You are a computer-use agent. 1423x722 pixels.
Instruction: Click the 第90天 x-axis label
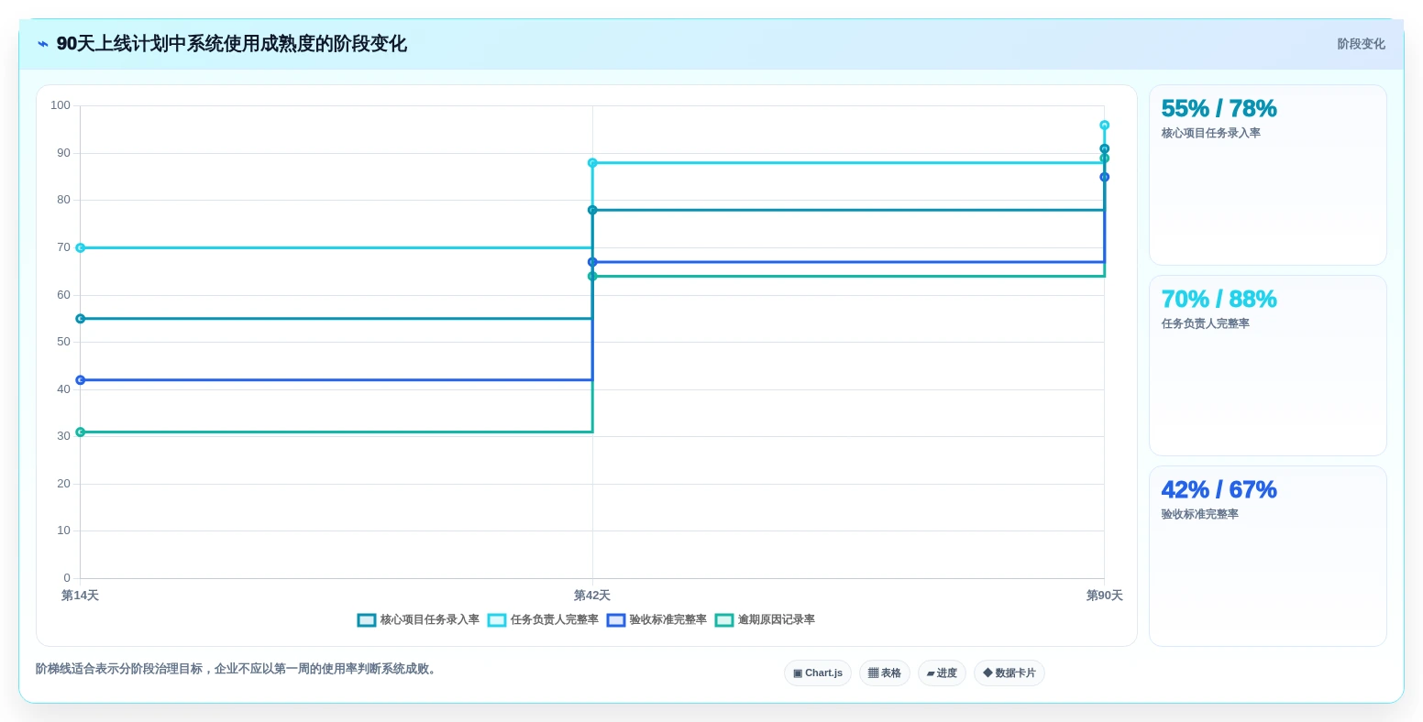click(1104, 596)
